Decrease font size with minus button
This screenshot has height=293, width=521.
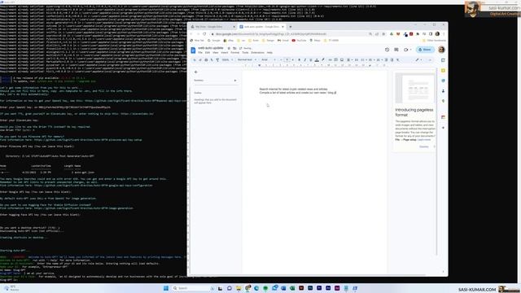(281, 59)
